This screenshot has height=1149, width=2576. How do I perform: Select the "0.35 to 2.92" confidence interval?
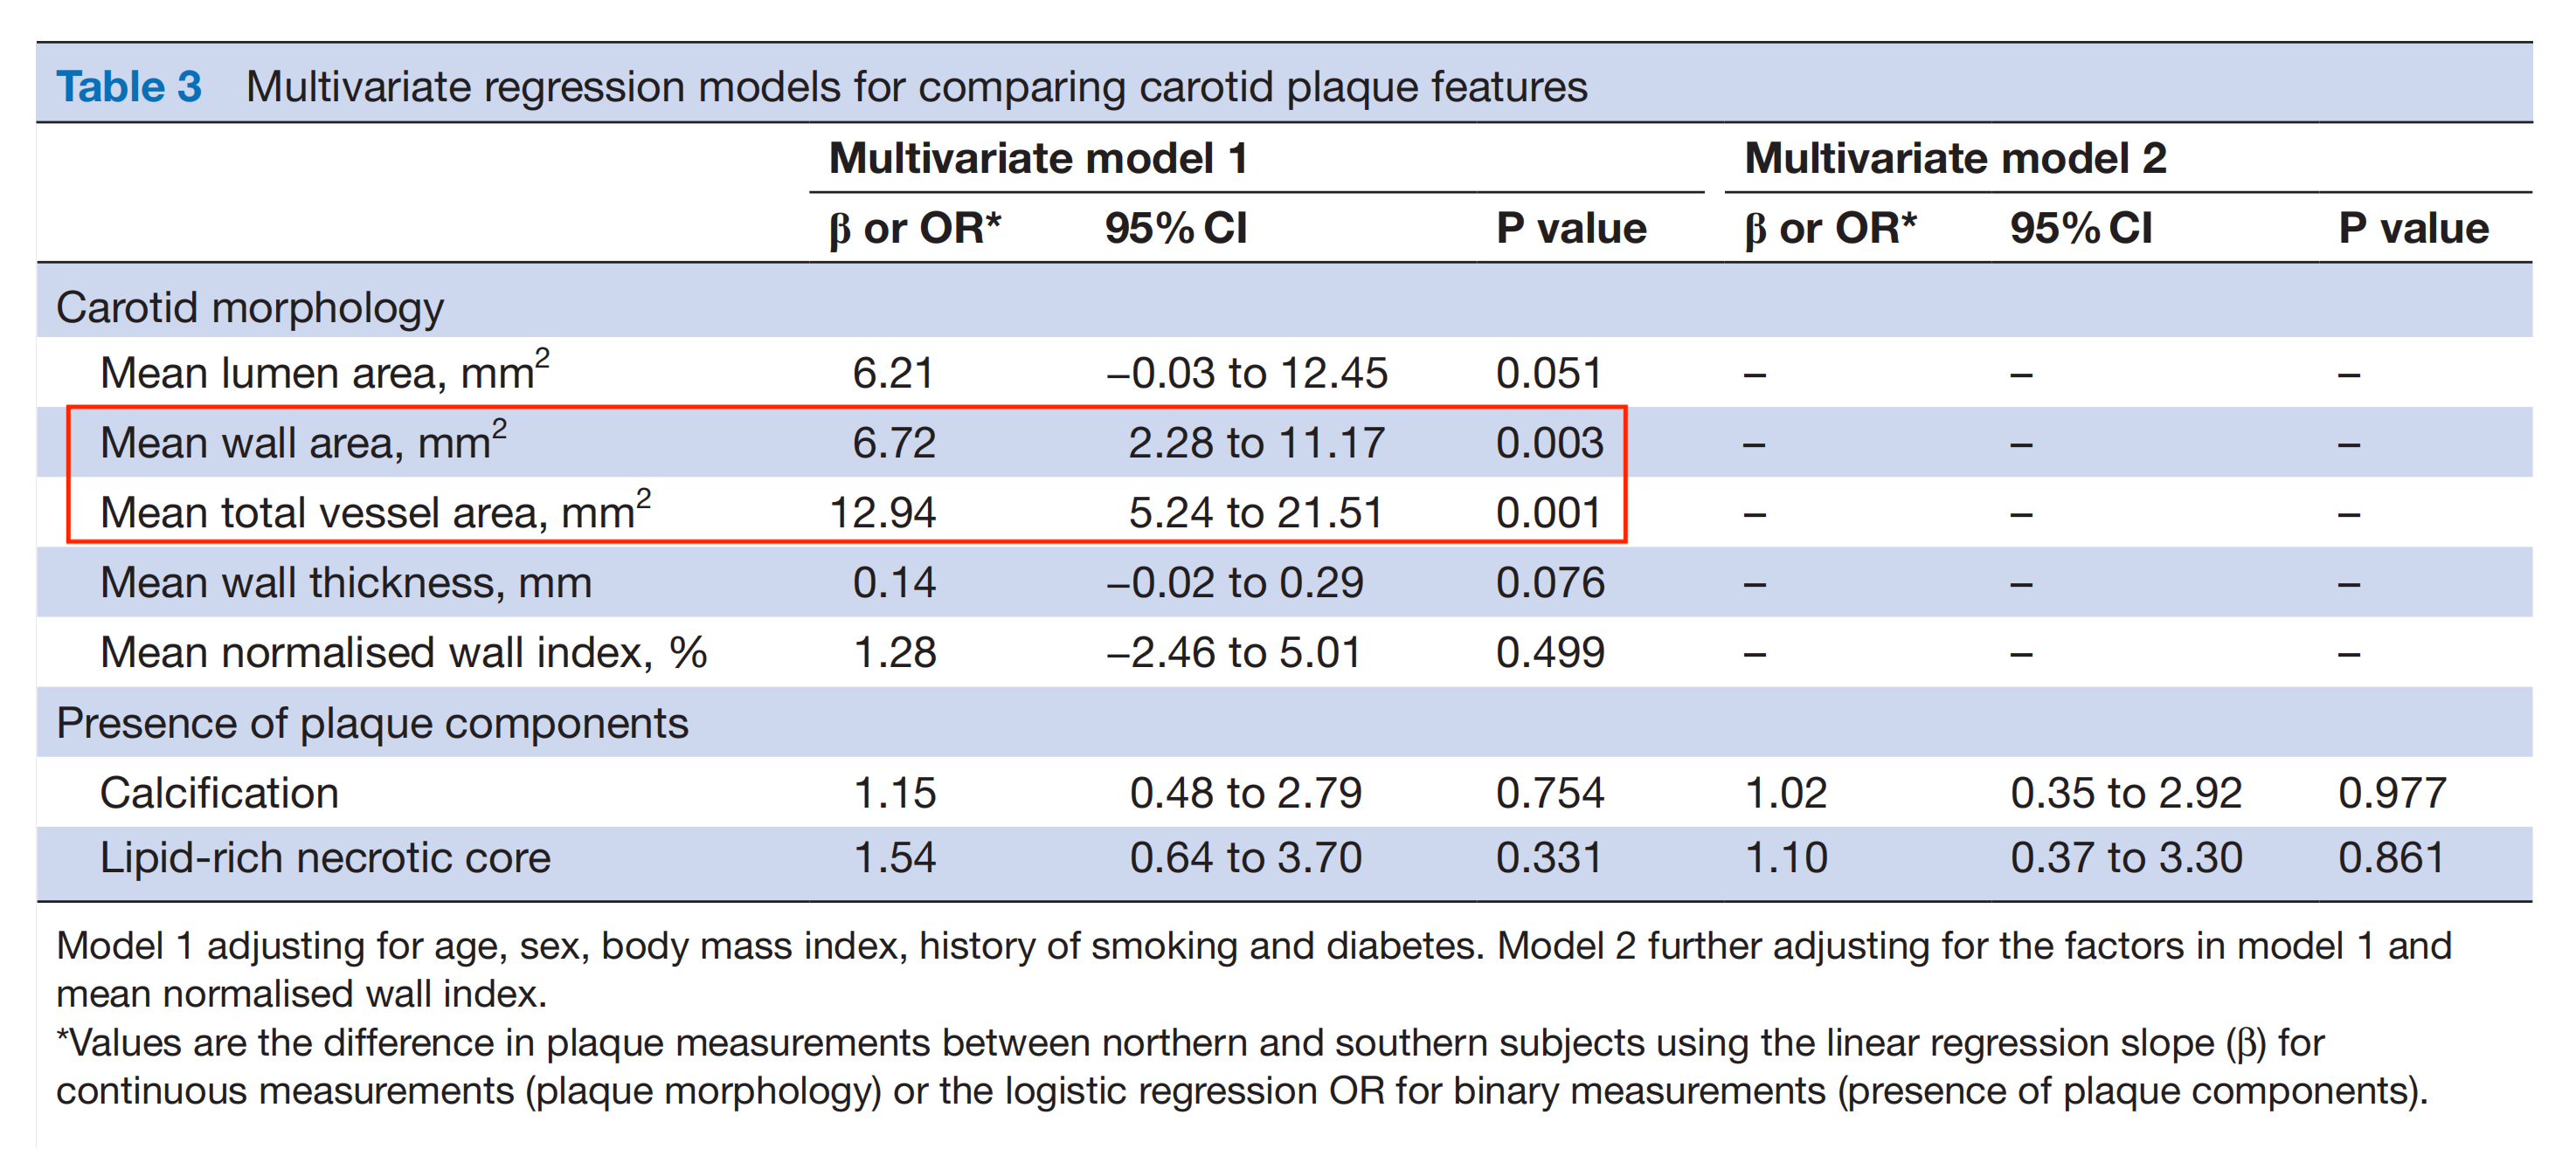click(2126, 792)
